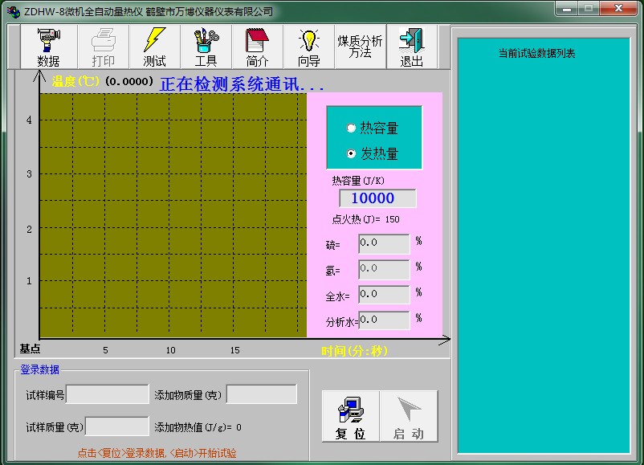Open the 向导 (Wizard) bulb icon
This screenshot has height=465, width=644.
[307, 46]
